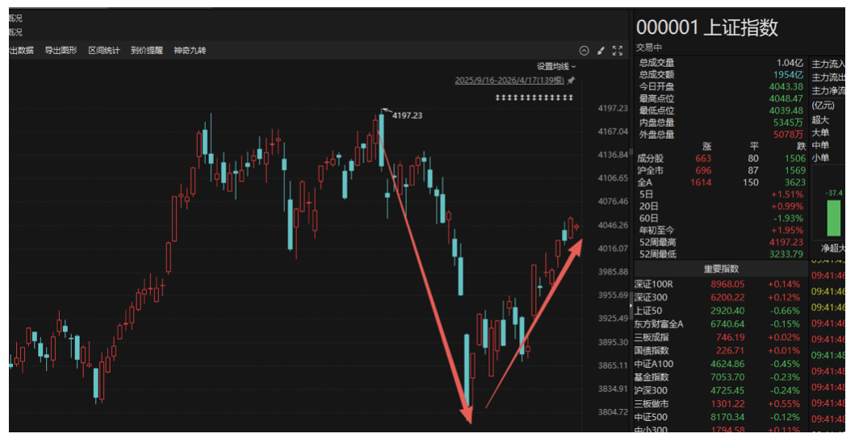Image resolution: width=859 pixels, height=442 pixels.
Task: Click the row of up-down arrow markers
Action: pyautogui.click(x=534, y=98)
